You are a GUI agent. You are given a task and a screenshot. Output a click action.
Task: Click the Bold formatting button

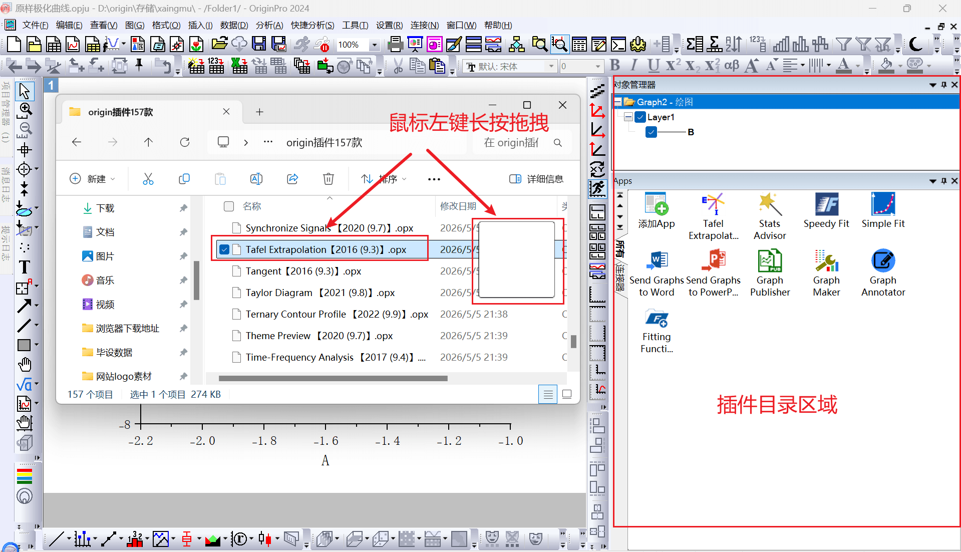(615, 66)
